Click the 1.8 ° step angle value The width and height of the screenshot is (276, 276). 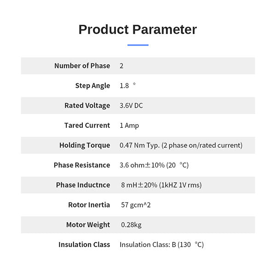point(128,86)
